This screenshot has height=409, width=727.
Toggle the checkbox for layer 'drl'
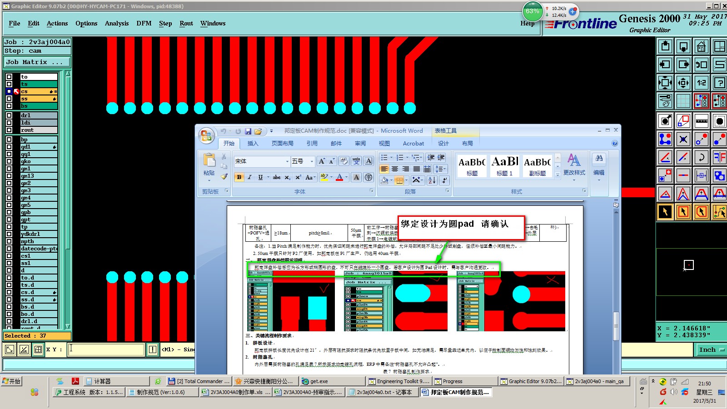tap(9, 115)
